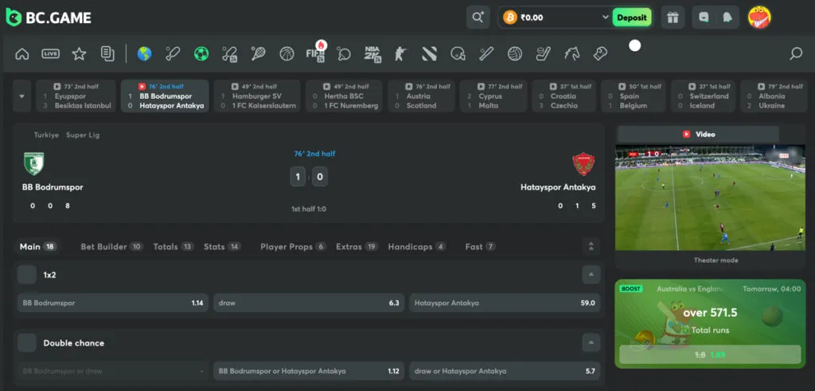Switch to the Handicaps tab

[x=417, y=246]
